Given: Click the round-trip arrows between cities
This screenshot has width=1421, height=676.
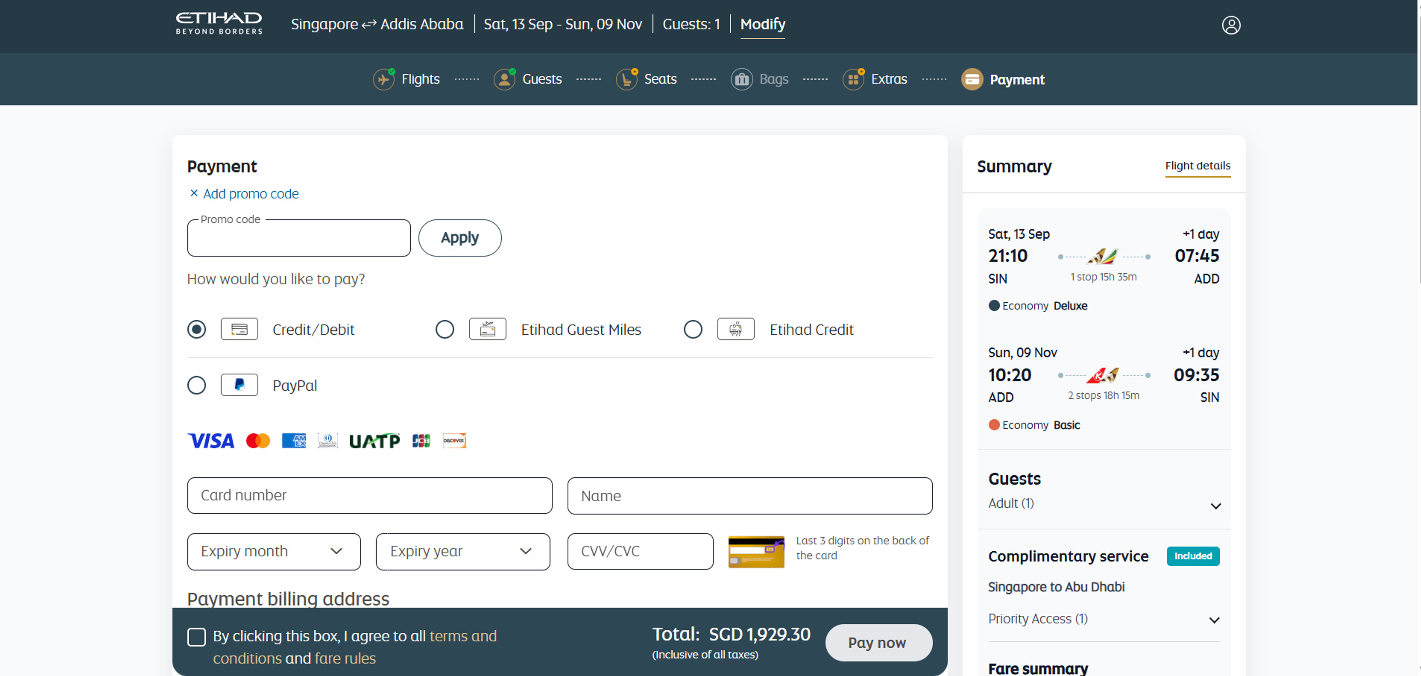Looking at the screenshot, I should click(x=369, y=24).
